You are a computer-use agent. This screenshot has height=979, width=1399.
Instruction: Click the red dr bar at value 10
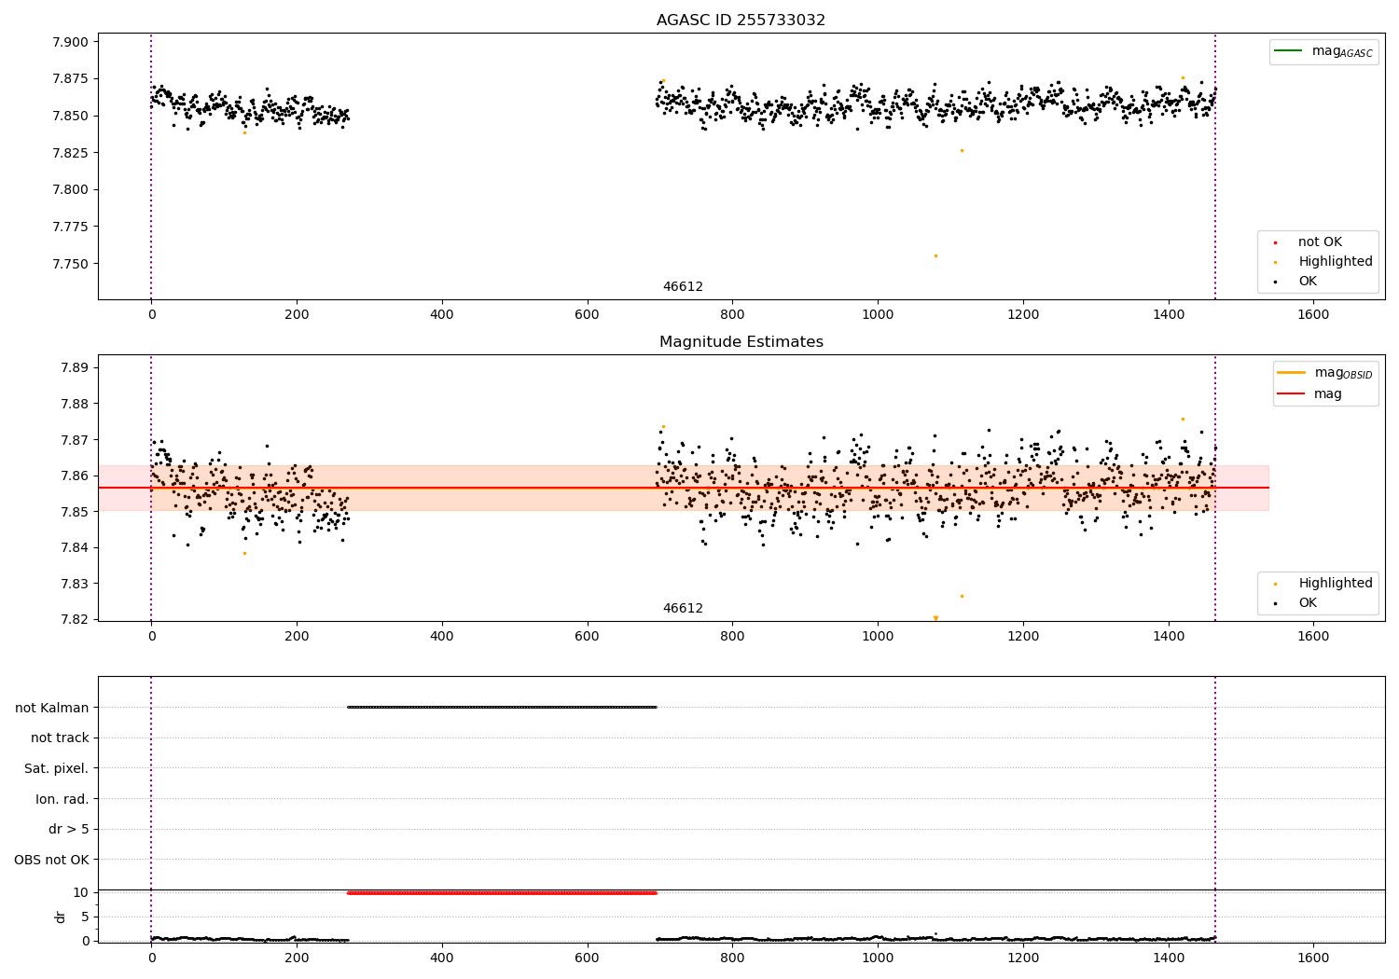(502, 892)
